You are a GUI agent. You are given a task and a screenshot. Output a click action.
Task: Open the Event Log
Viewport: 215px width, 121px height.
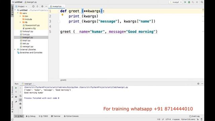[x=195, y=116]
